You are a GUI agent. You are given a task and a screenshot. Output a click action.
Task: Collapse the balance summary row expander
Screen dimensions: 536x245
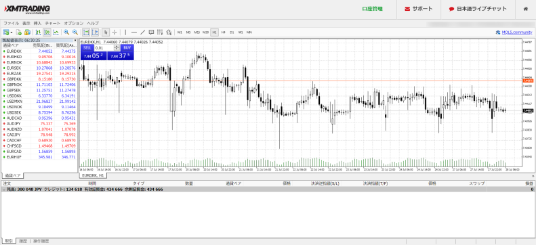click(x=4, y=189)
